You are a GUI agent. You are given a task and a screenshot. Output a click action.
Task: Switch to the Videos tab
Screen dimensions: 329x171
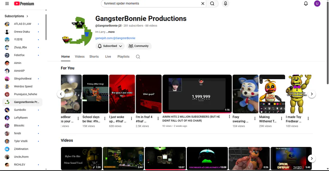point(80,57)
